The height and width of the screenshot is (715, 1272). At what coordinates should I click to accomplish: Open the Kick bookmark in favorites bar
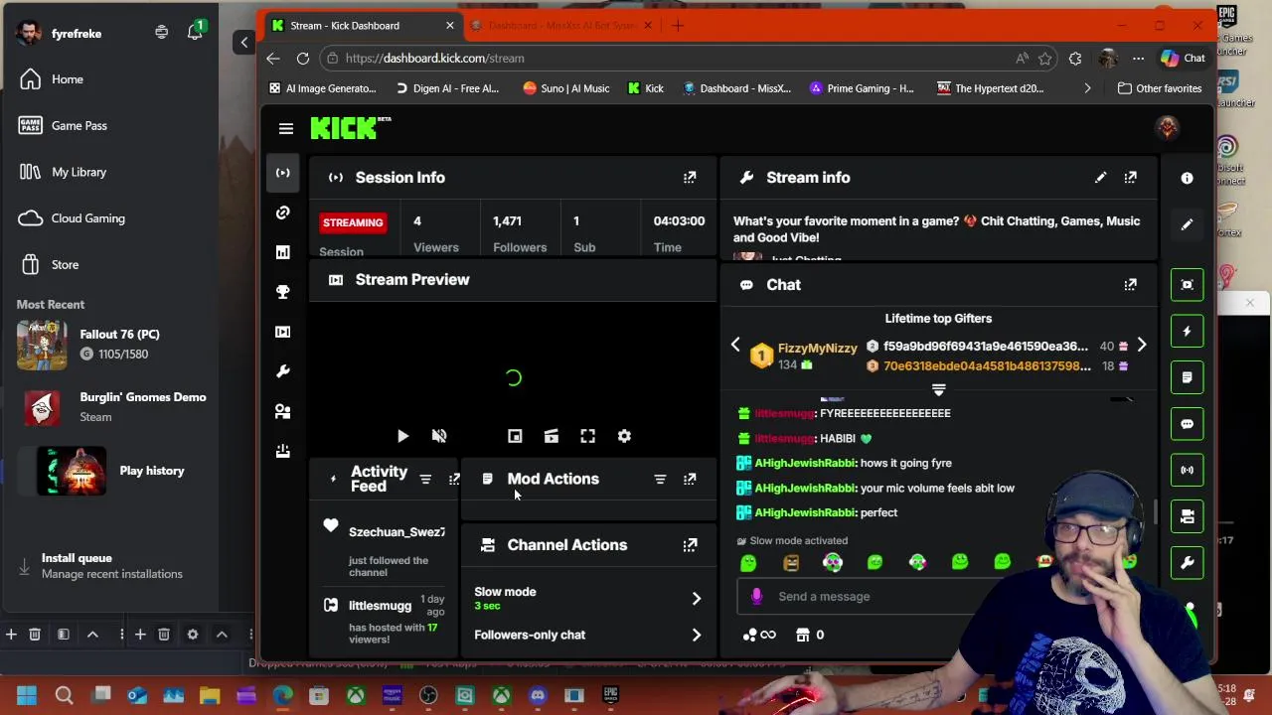click(645, 88)
